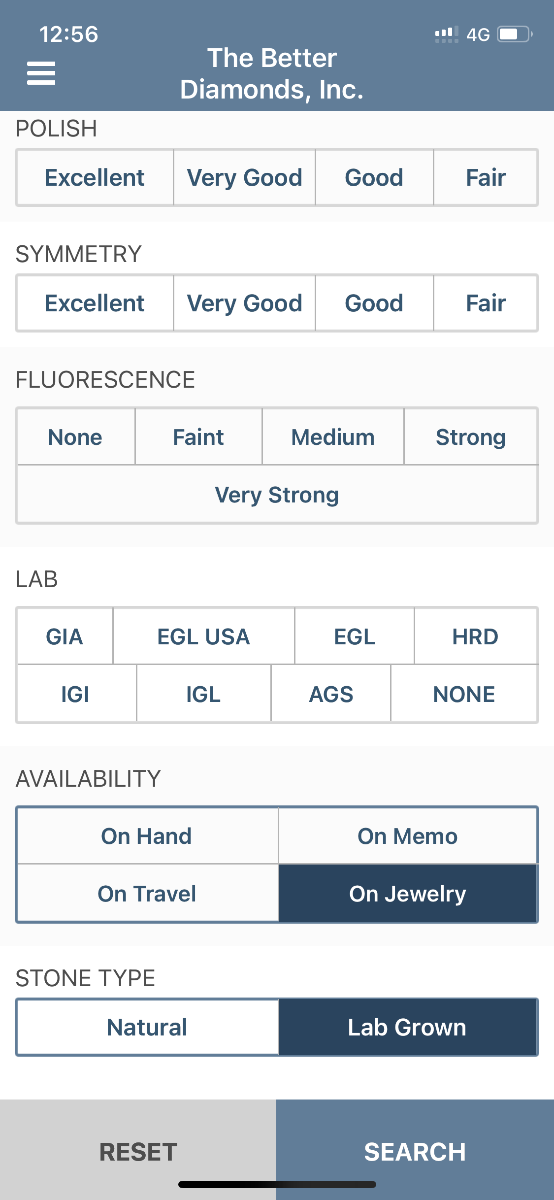The image size is (554, 1200).
Task: Choose AGS lab option
Action: click(331, 694)
